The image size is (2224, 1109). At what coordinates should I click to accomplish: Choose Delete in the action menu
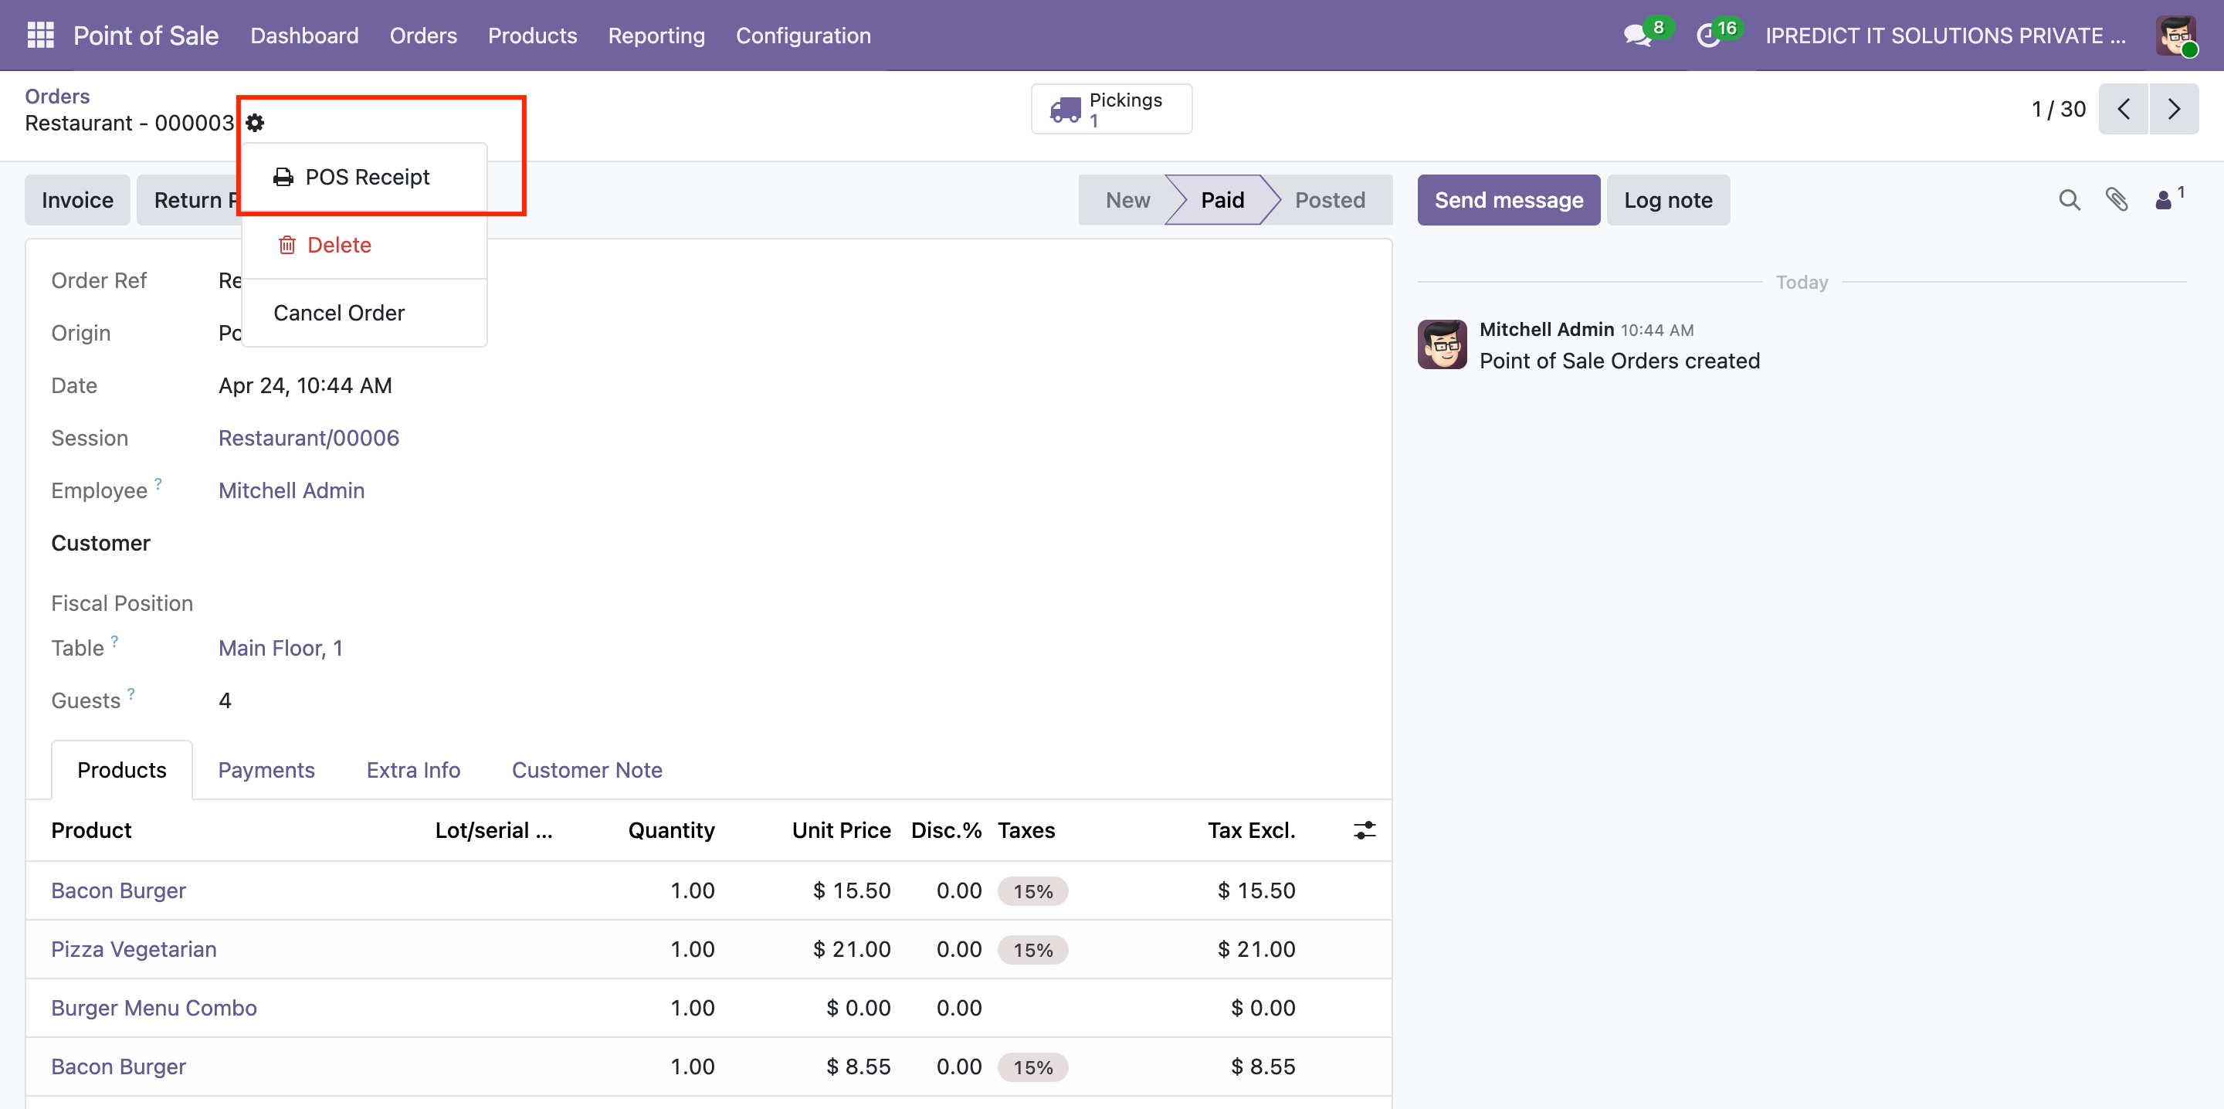[x=337, y=246]
